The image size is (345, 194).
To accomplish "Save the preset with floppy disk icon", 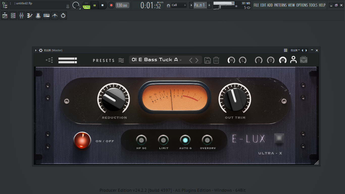I will point(207,60).
